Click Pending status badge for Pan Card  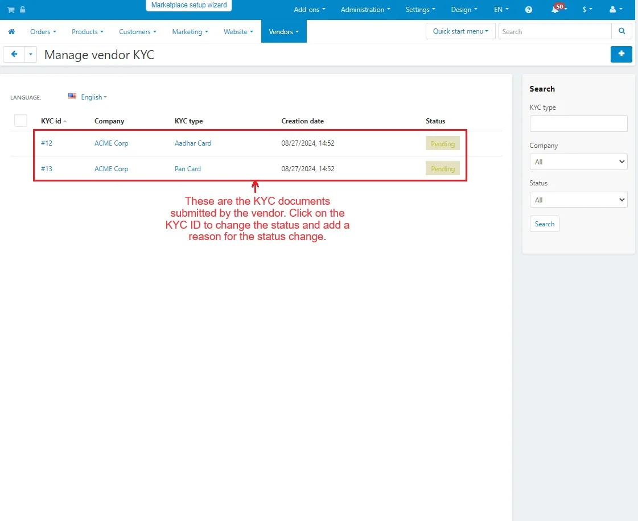click(442, 169)
